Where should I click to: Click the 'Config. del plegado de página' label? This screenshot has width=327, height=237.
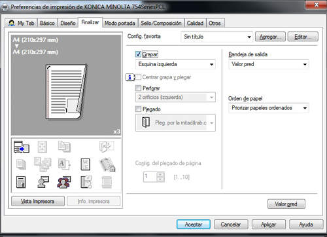168,163
